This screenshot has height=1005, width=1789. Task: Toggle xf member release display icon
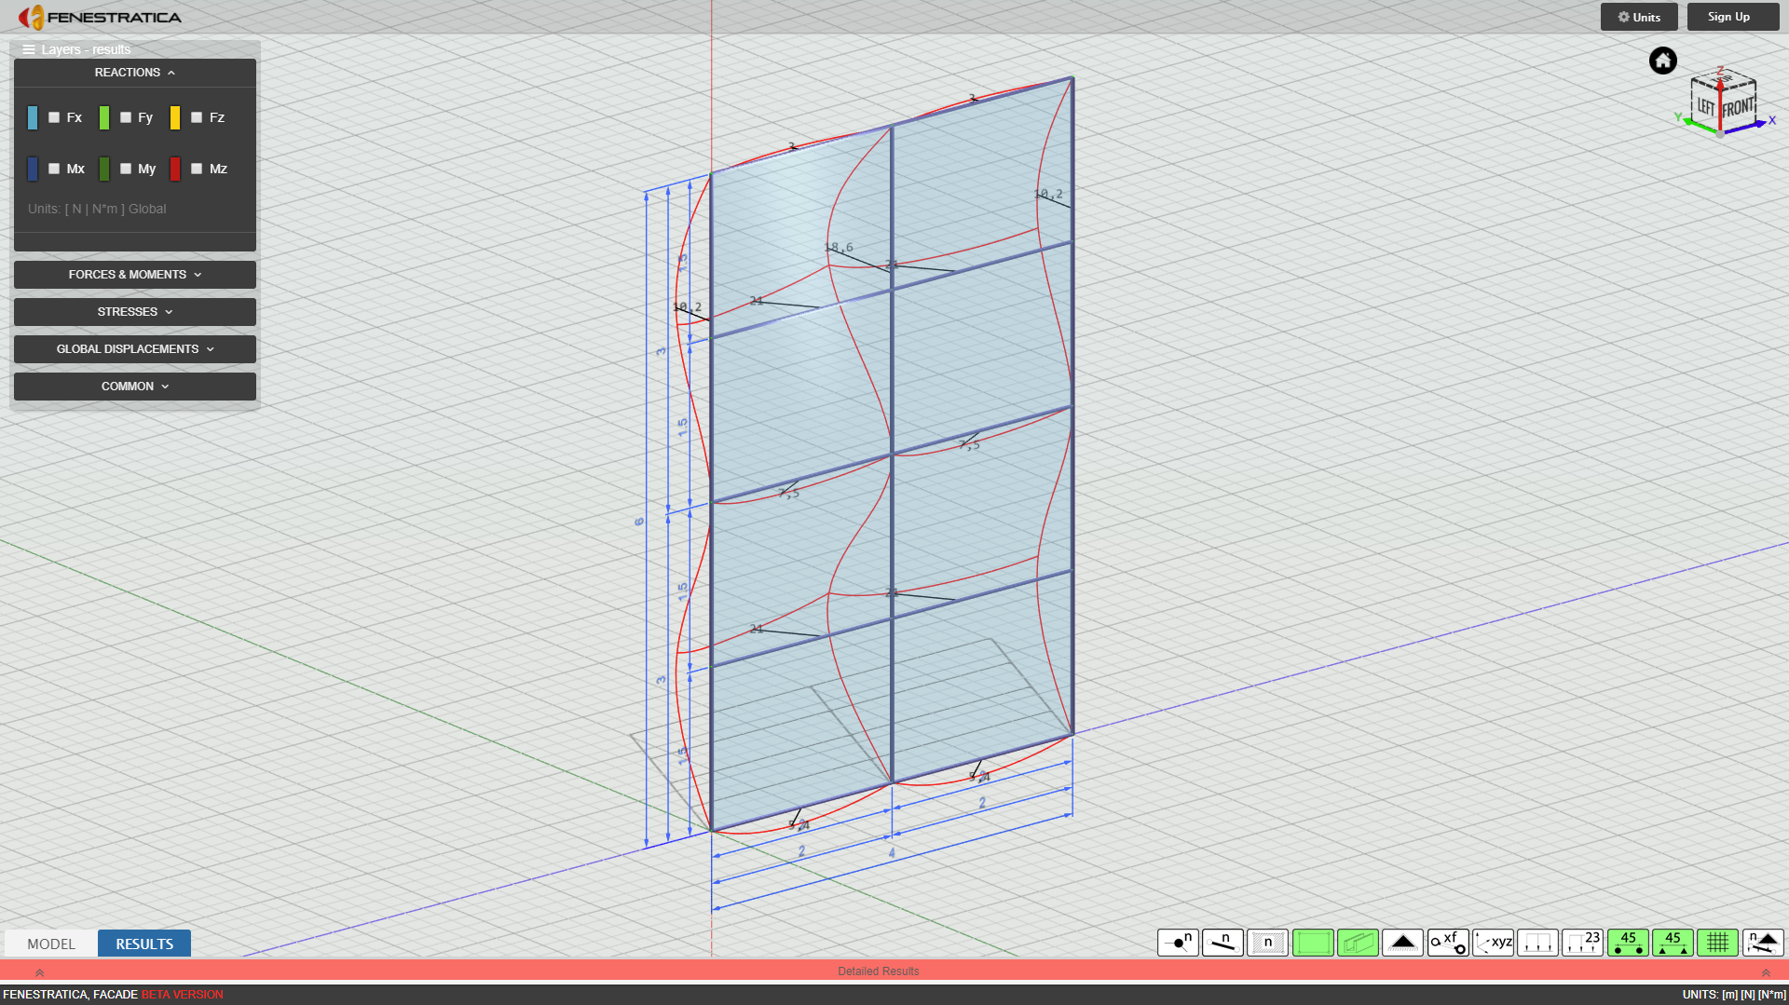pos(1448,943)
